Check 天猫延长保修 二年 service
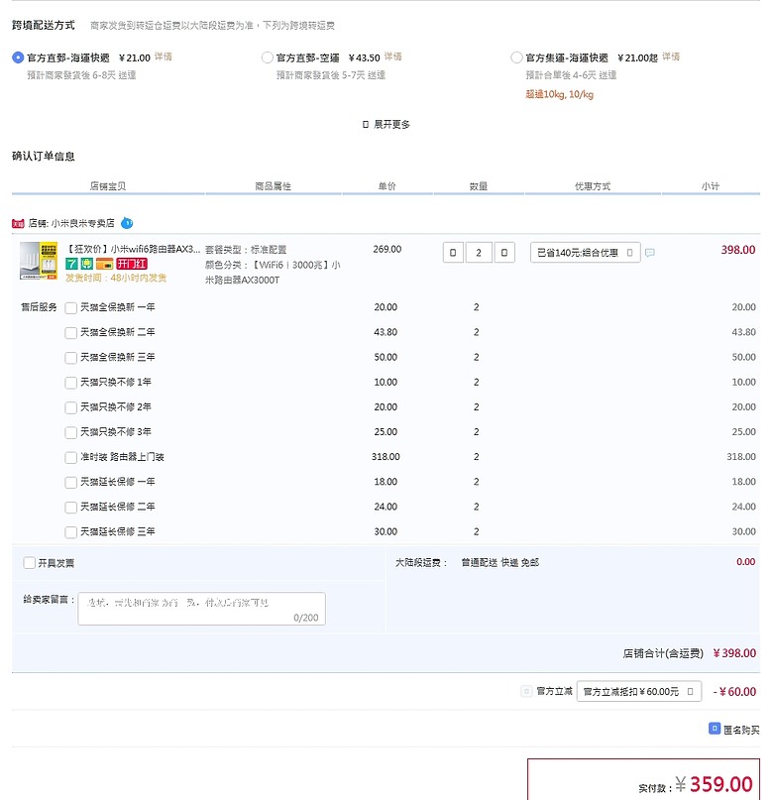 coord(71,508)
